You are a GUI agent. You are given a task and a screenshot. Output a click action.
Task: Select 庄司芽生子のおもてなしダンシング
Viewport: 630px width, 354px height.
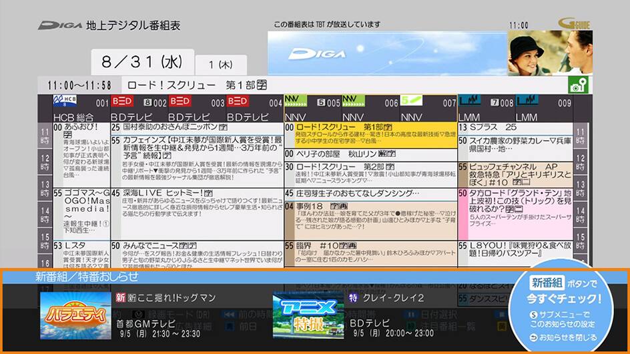[370, 194]
